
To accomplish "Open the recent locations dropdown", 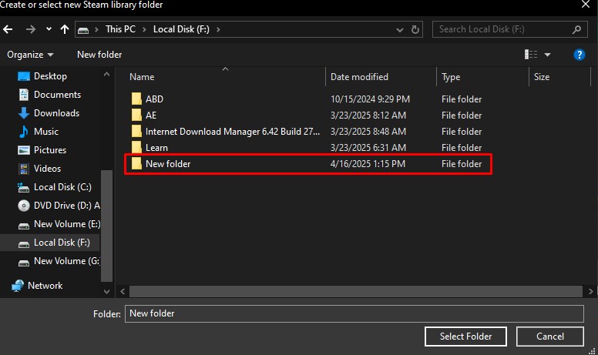I will tap(49, 29).
